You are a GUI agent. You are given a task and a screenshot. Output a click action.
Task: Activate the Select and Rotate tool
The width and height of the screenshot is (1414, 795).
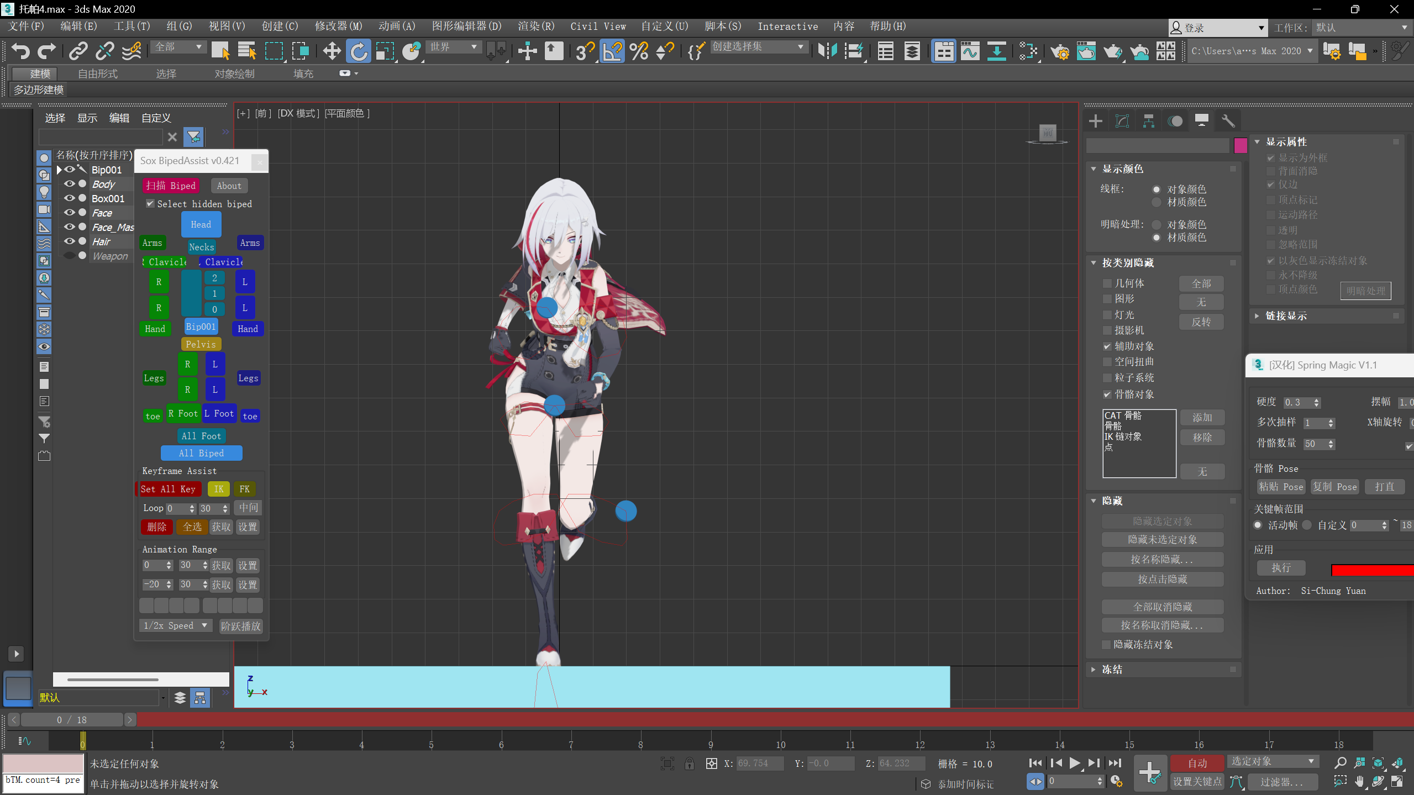[359, 51]
